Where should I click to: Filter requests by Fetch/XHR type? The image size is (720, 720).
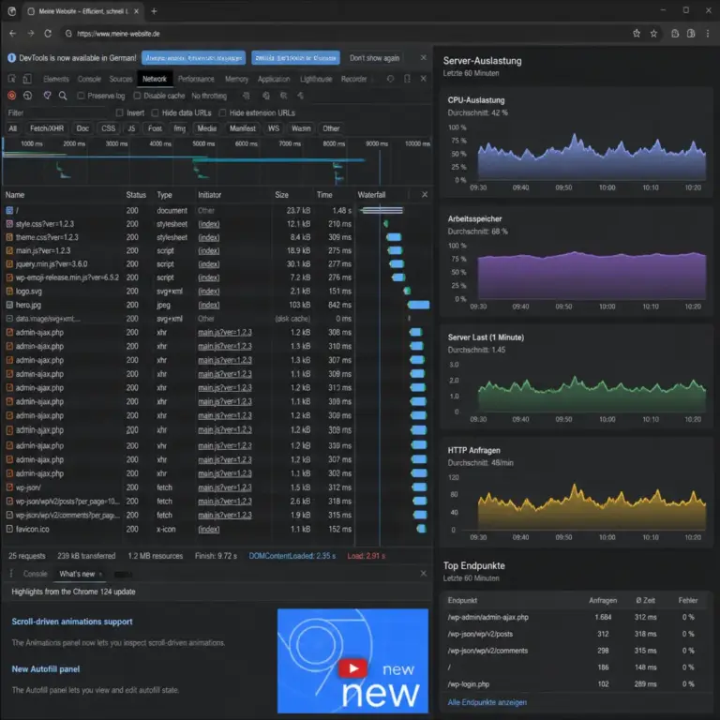tap(47, 128)
